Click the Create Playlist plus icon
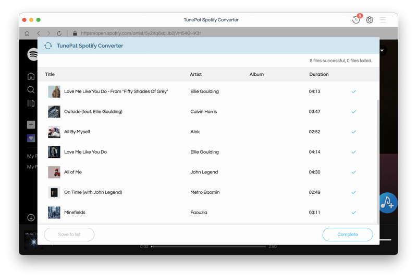The image size is (417, 280). pyautogui.click(x=31, y=125)
